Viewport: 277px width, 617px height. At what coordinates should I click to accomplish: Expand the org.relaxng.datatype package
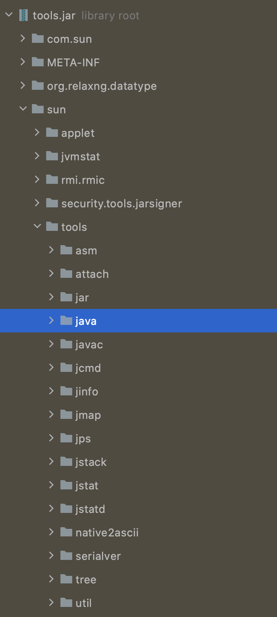tap(23, 86)
